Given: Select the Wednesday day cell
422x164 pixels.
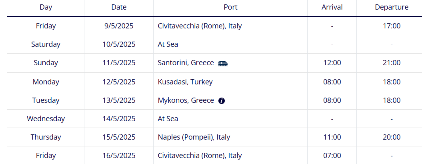Looking at the screenshot, I should [46, 119].
